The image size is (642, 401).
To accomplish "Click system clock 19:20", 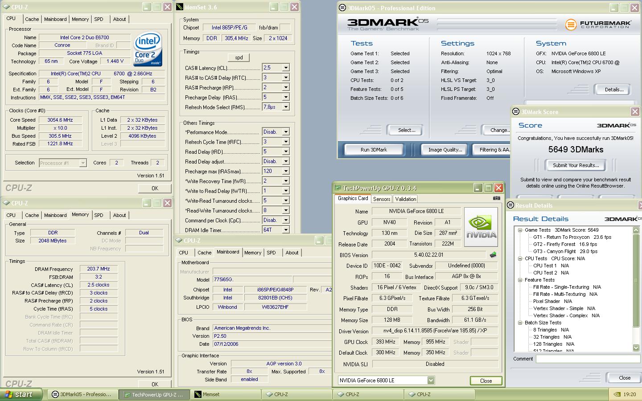I will click(x=630, y=394).
